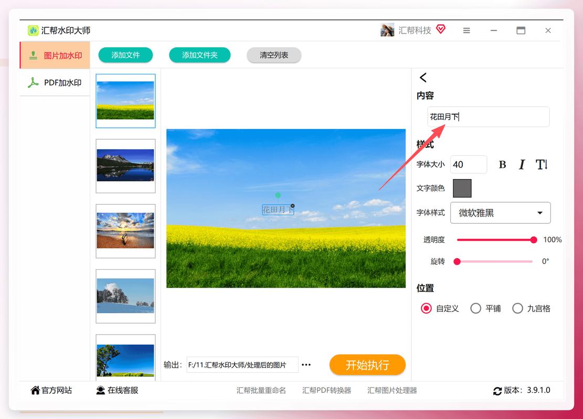Click the green rotation handle on watermark
The image size is (583, 419).
(278, 195)
